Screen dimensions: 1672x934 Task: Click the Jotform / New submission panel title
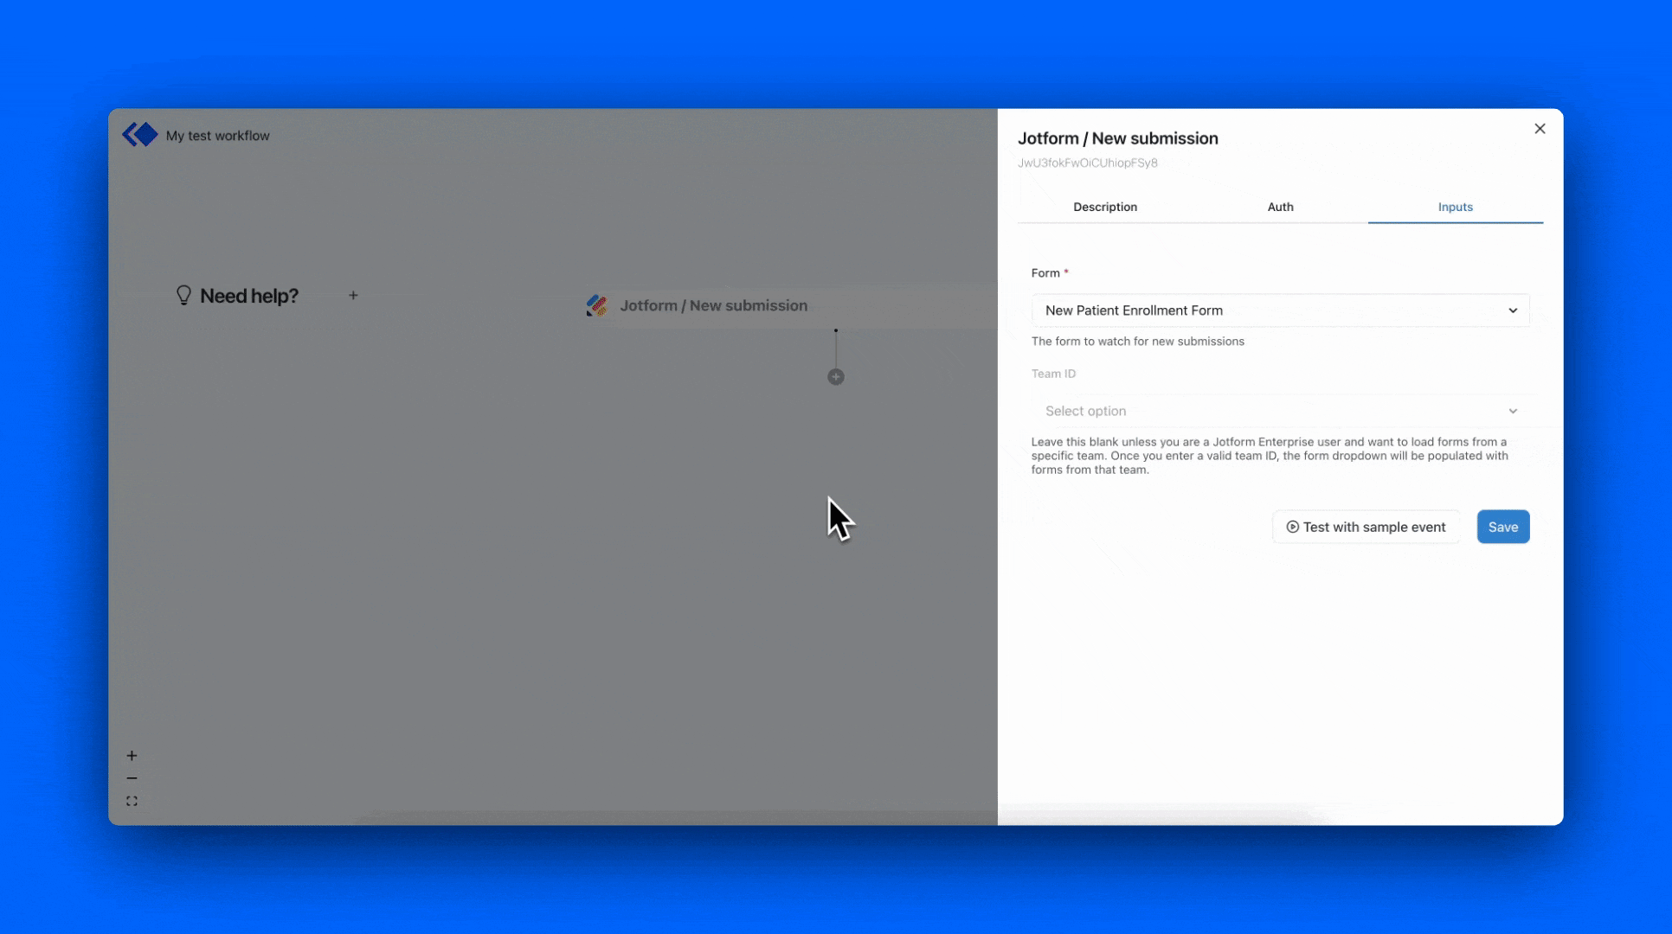tap(1117, 138)
